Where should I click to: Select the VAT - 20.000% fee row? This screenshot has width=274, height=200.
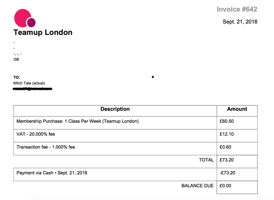point(115,136)
